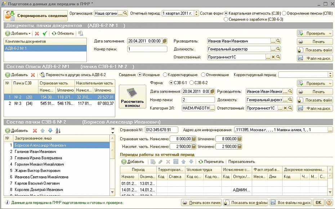Select pack row № 3 (34) in the table

coord(59,103)
